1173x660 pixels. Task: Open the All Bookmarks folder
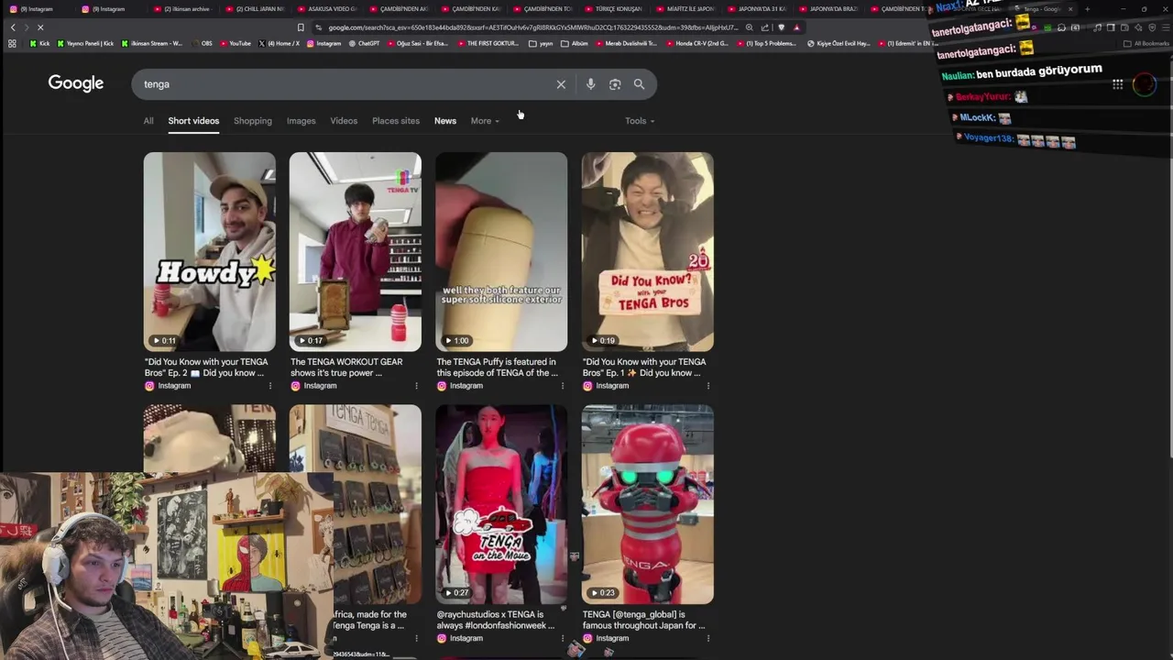coord(1146,43)
